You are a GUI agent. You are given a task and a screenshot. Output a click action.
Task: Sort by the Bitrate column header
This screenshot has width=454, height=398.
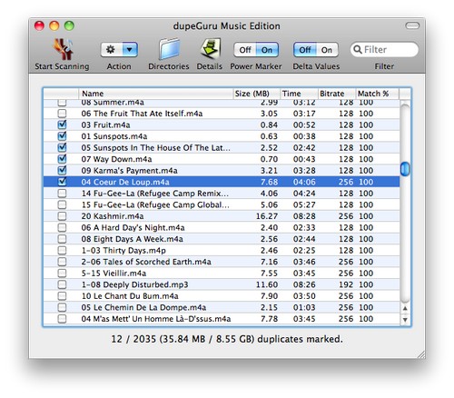point(337,94)
